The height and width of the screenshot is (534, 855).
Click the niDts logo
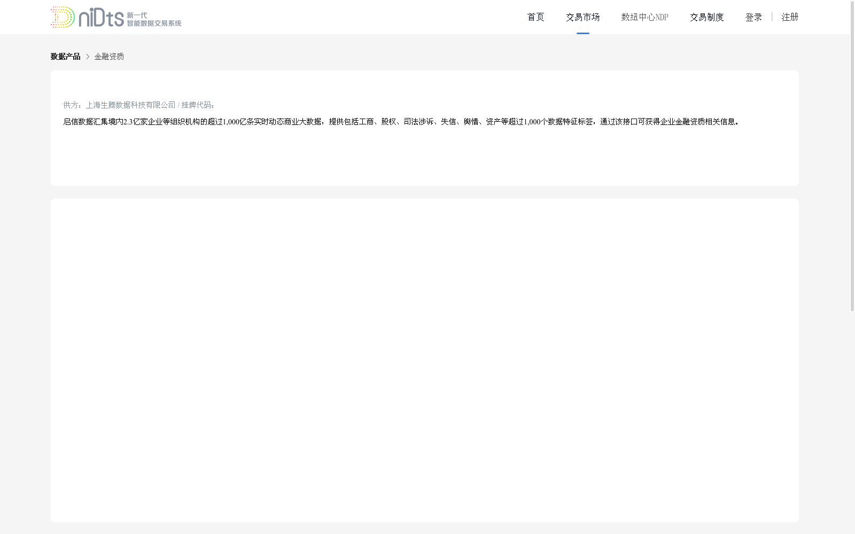tap(116, 17)
